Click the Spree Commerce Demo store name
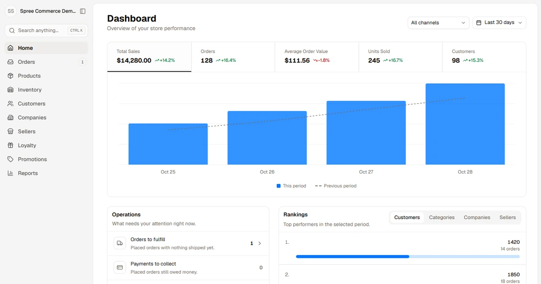 coord(48,11)
